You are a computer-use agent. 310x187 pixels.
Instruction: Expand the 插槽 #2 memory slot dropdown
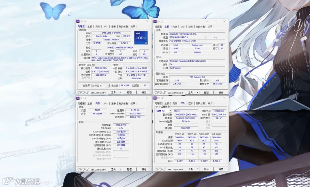coord(170,111)
